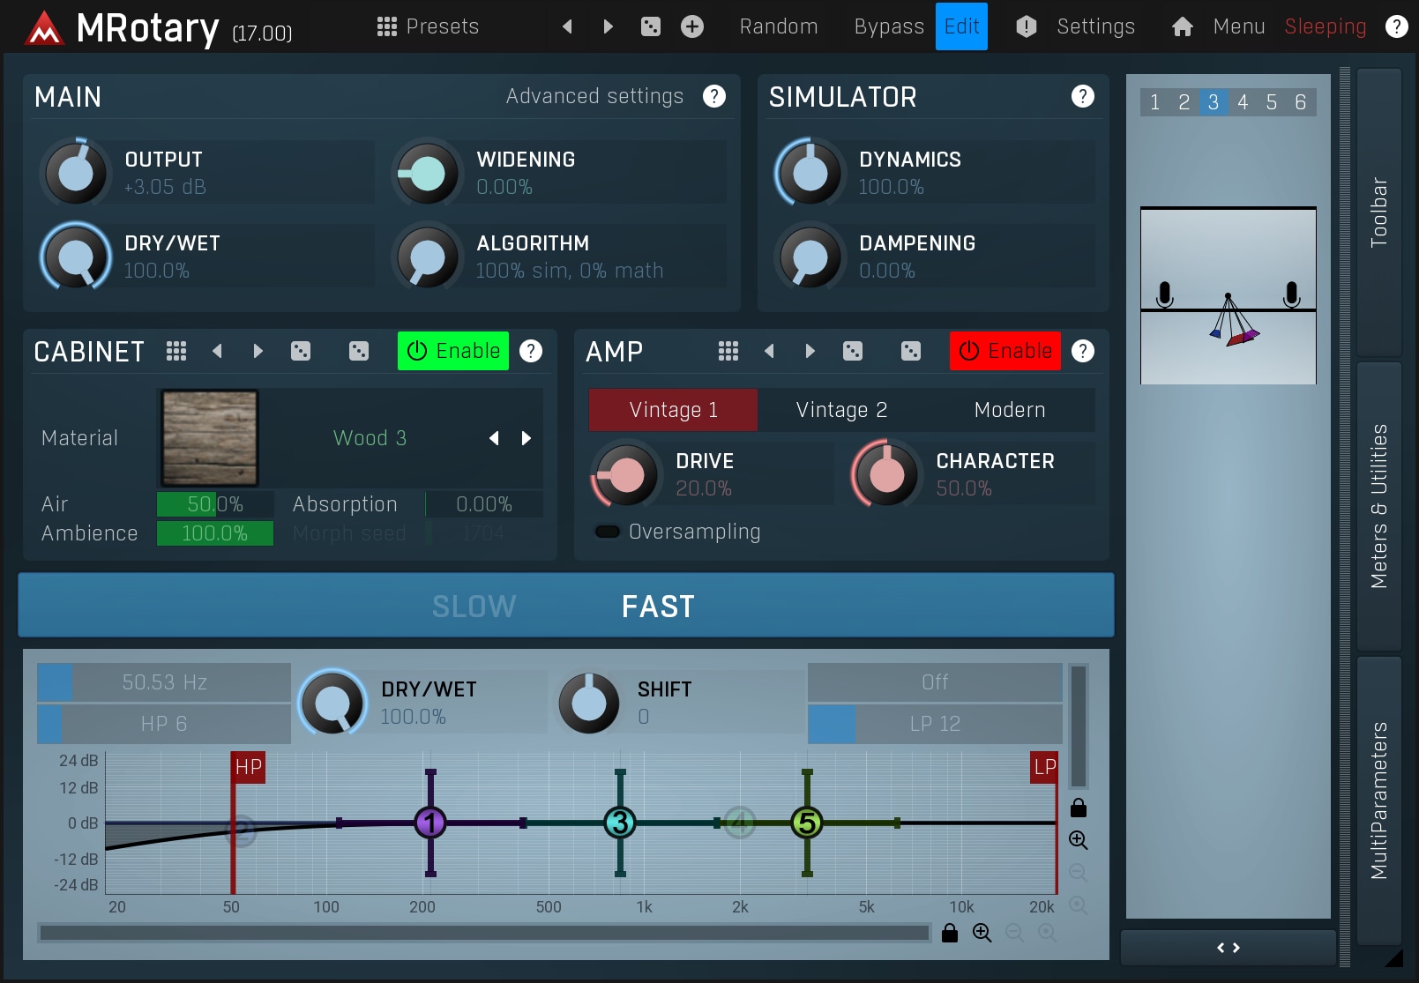Screen dimensions: 1419x983
Task: Select next cabinet material arrow
Action: 527,438
